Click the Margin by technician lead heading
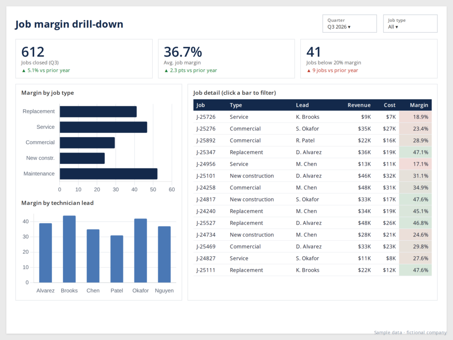This screenshot has width=453, height=340. pyautogui.click(x=58, y=203)
